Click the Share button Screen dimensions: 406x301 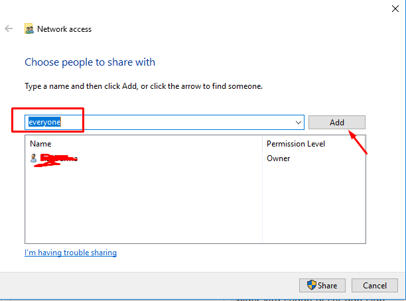322,286
